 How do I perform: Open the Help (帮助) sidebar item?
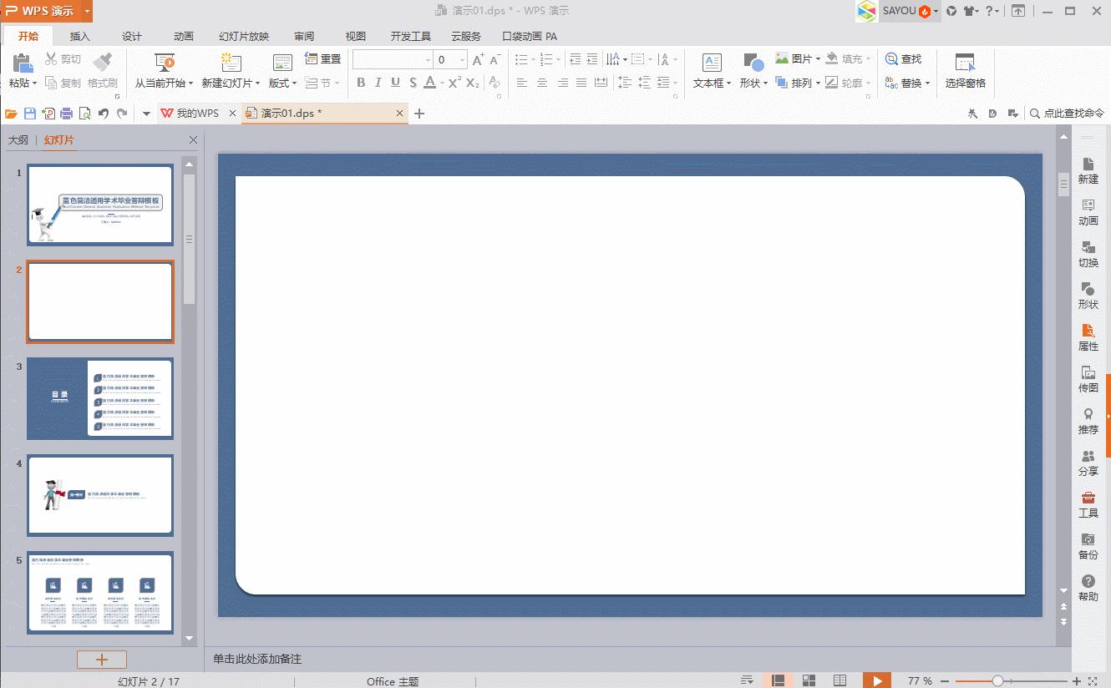[x=1088, y=588]
